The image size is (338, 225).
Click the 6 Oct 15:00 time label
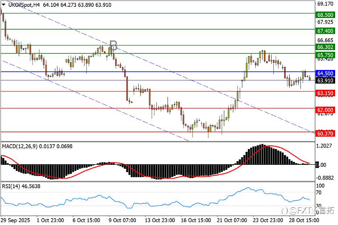[x=86, y=220]
